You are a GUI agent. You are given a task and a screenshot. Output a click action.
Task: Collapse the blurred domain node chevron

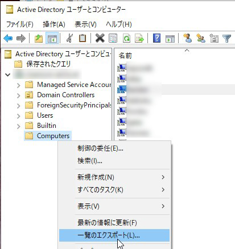tap(7, 74)
